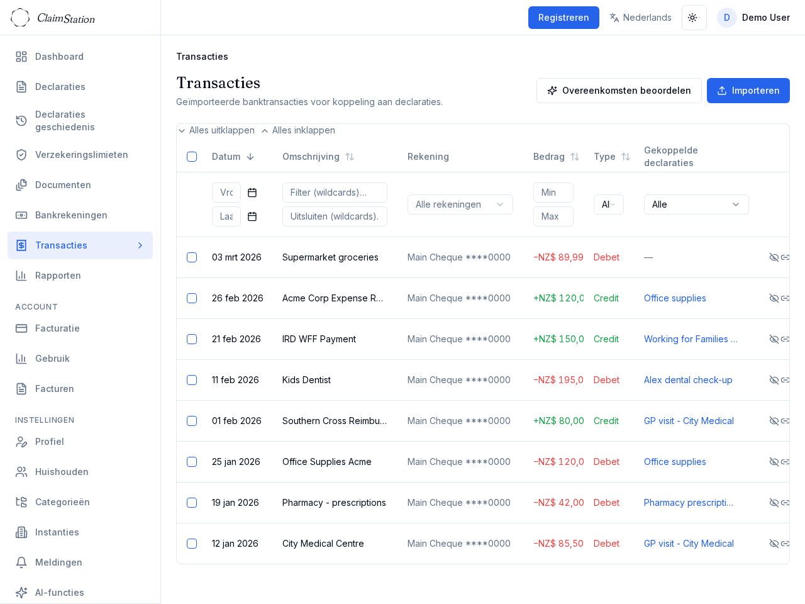Open the end date calendar picker icon

pyautogui.click(x=252, y=216)
